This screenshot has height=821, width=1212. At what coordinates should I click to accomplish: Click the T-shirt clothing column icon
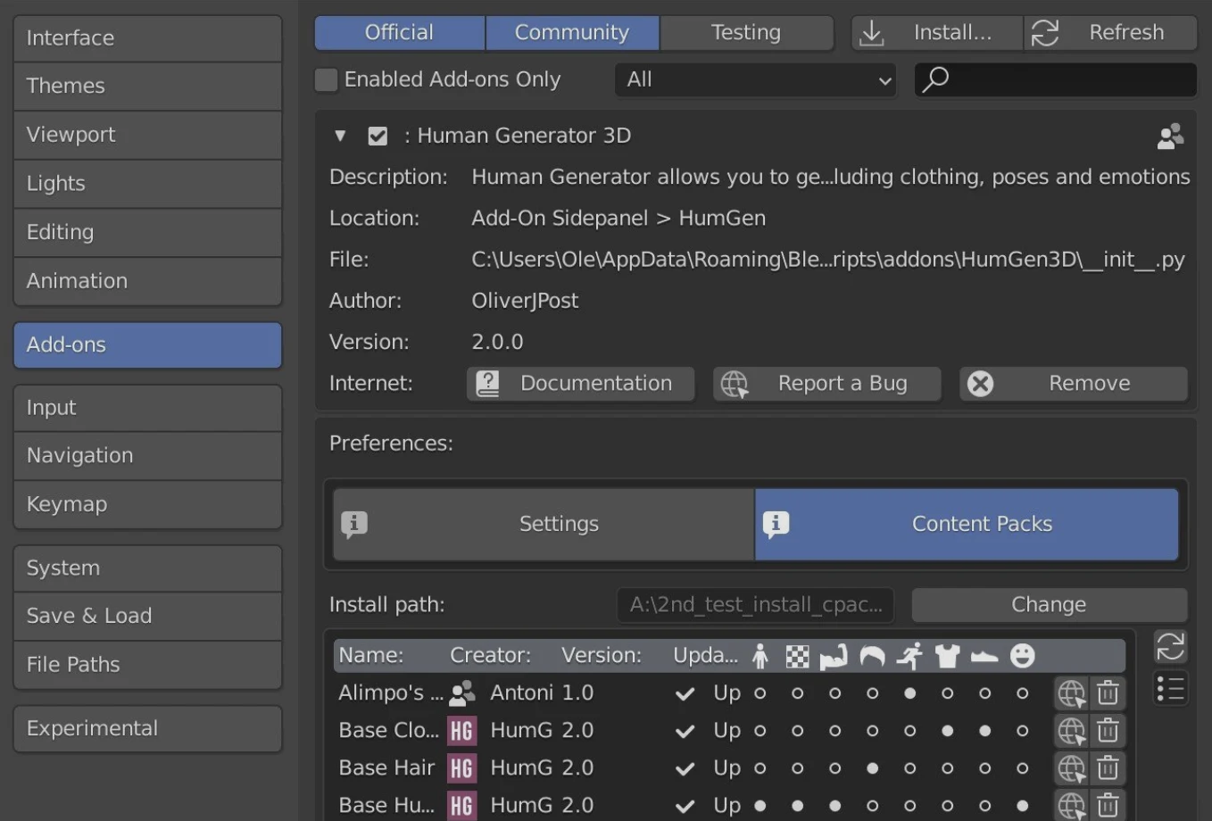coord(947,657)
